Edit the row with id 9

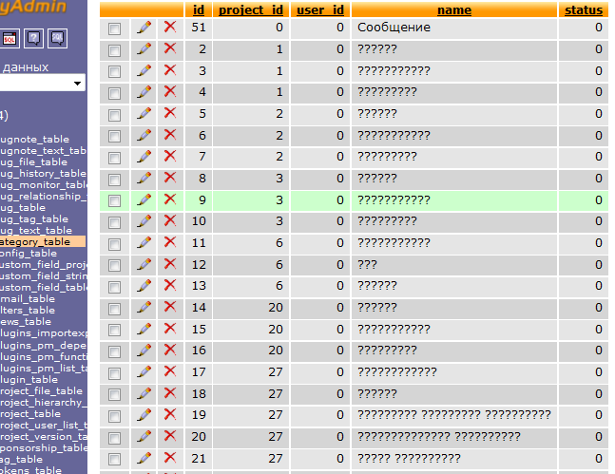[144, 199]
